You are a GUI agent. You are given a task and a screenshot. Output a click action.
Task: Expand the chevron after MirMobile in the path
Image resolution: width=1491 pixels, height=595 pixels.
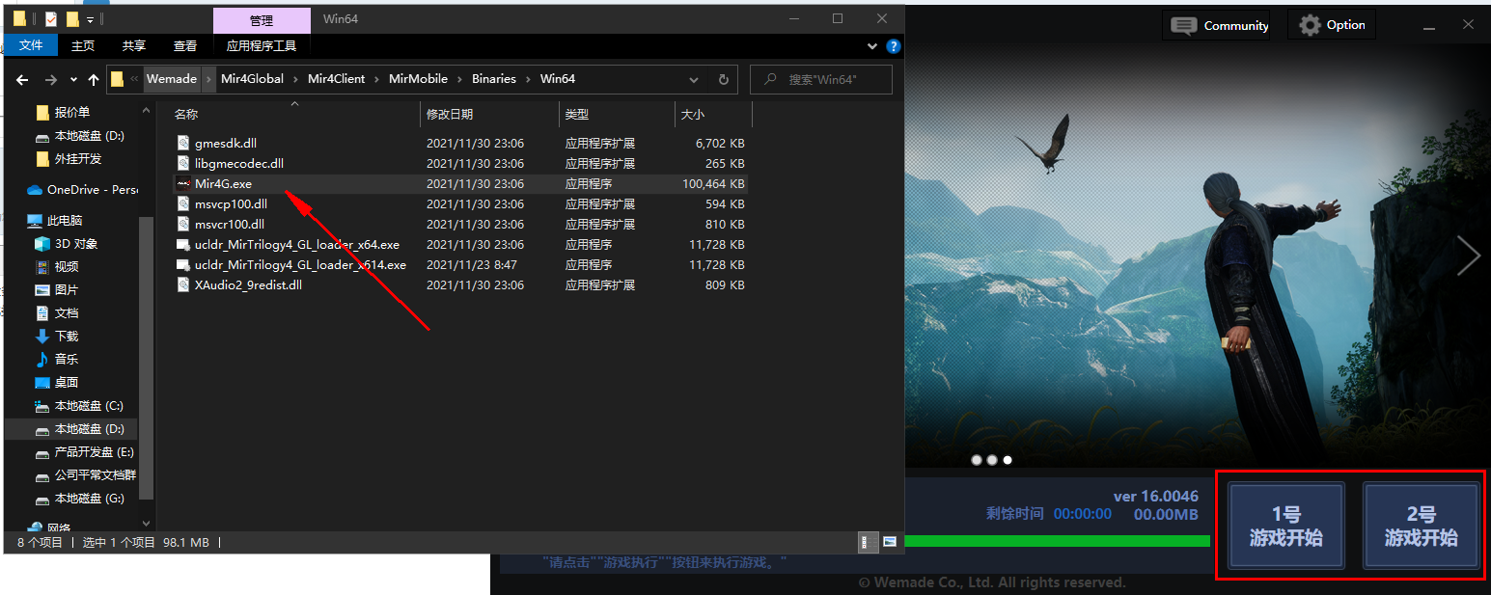click(x=460, y=79)
